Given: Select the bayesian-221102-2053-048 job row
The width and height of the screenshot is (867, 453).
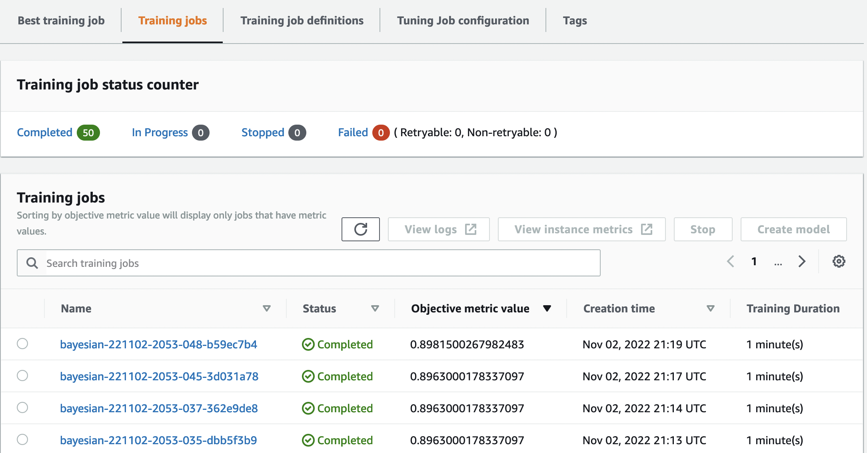Looking at the screenshot, I should coord(22,344).
